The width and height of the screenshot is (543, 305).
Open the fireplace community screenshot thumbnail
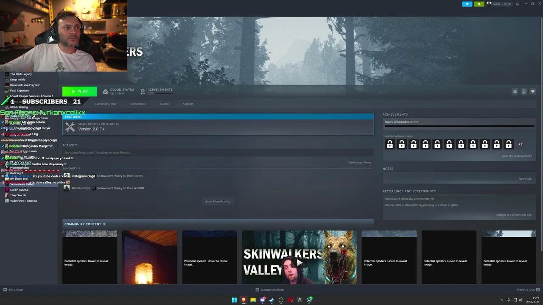[x=150, y=257]
